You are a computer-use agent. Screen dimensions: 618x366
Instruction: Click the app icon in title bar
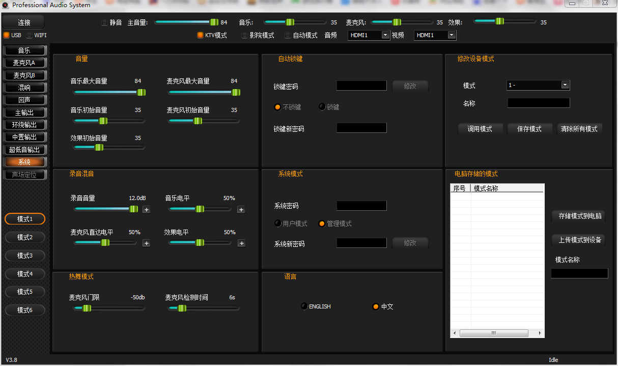(5, 5)
